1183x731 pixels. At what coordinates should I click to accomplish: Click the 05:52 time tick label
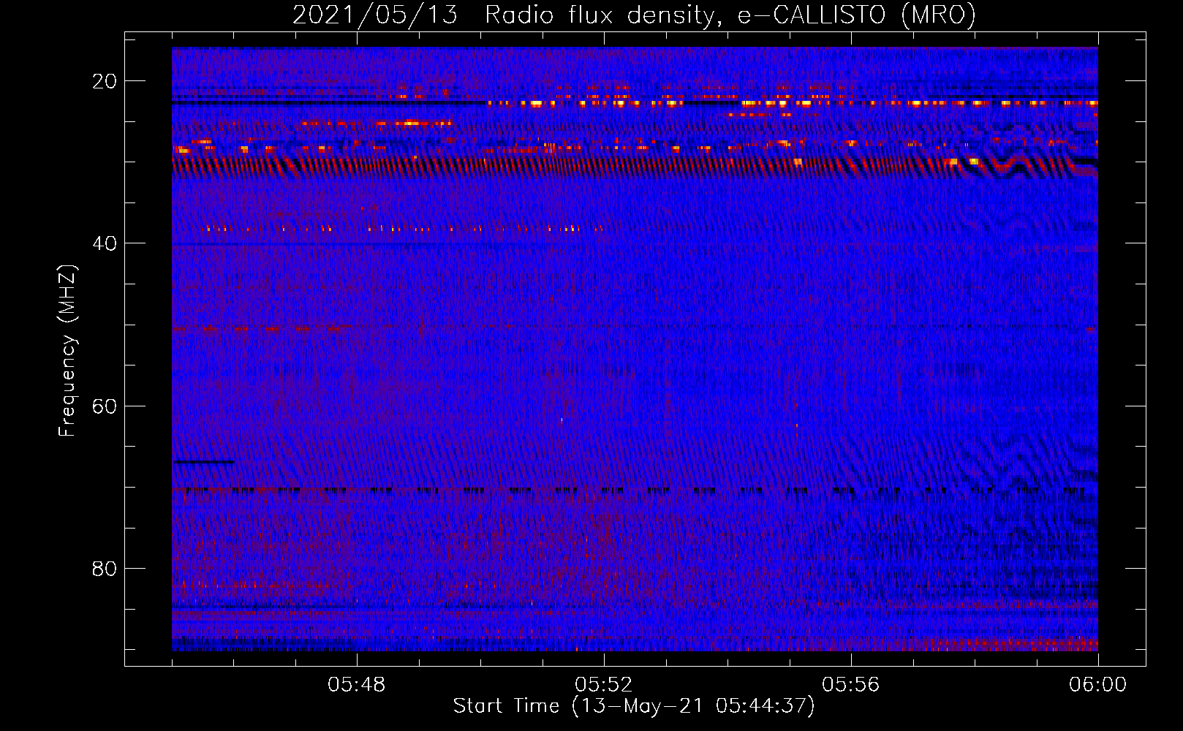pyautogui.click(x=604, y=685)
